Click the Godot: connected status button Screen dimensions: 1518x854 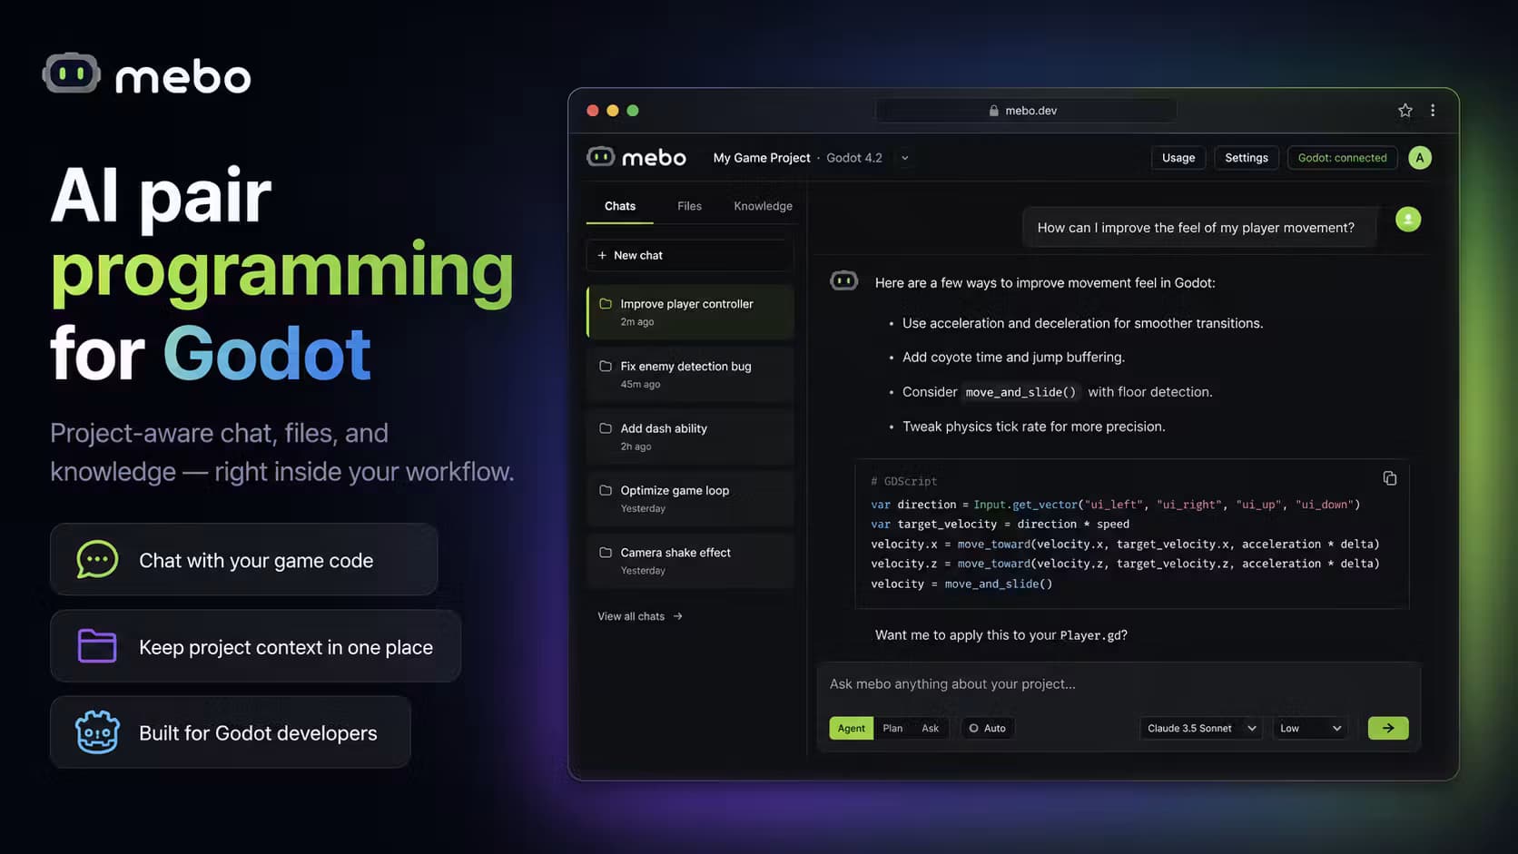pyautogui.click(x=1342, y=158)
